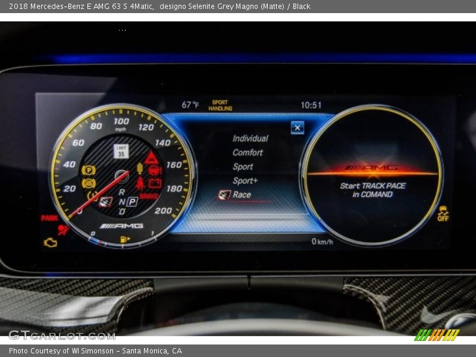Tap the 200 speedometer mark
This screenshot has width=476, height=357.
pos(163,211)
